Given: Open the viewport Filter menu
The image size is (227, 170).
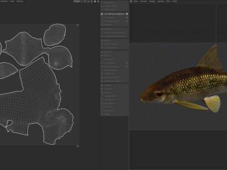Looking at the screenshot, I should click(168, 1).
